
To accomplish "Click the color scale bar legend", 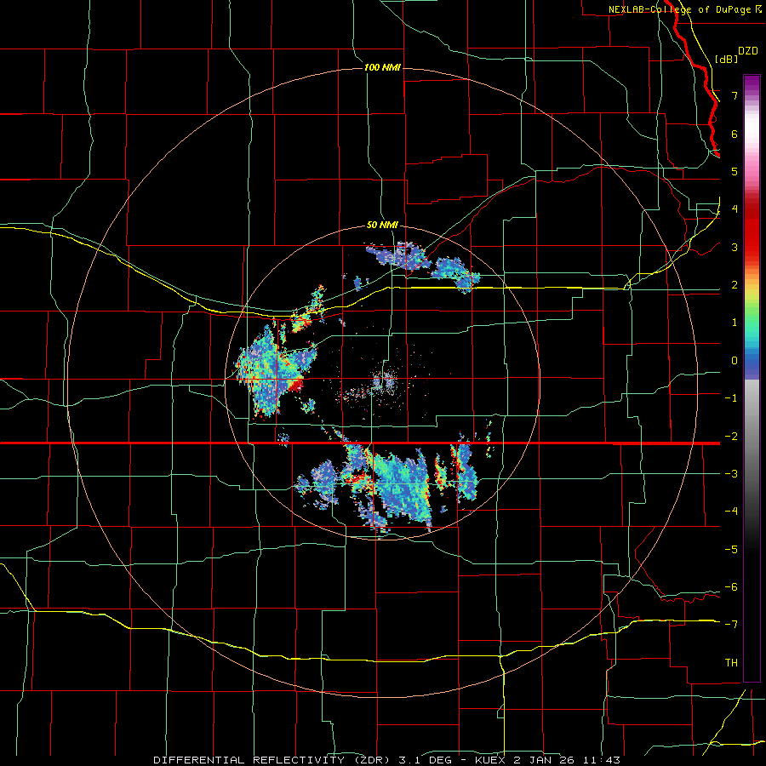I will [x=752, y=378].
